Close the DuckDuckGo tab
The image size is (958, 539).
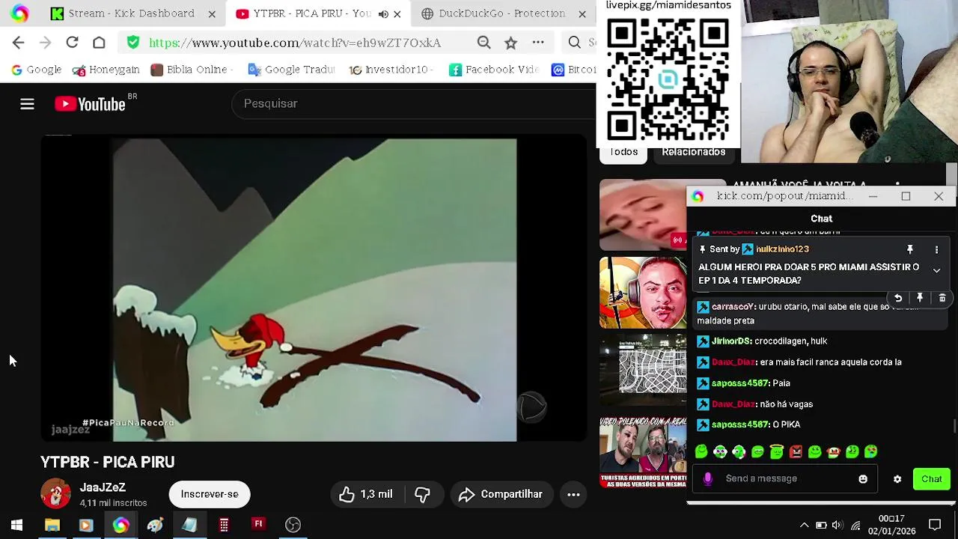coord(582,13)
